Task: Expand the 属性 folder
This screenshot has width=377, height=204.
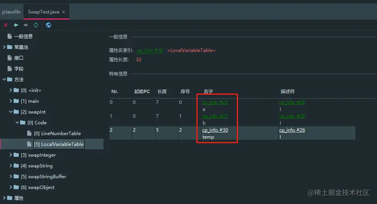Action: point(4,198)
